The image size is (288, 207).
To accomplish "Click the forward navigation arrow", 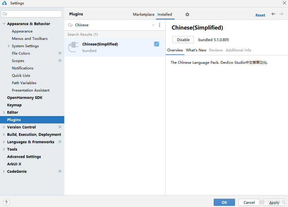I will [x=280, y=14].
